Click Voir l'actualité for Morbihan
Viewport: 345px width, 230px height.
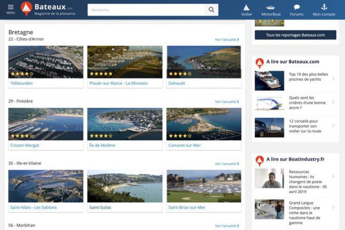[x=227, y=226]
